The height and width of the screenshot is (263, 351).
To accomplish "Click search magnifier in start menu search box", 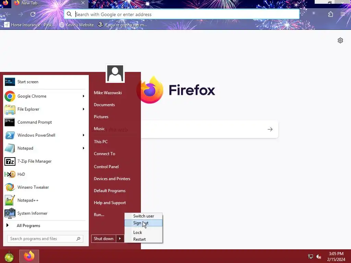I will coord(78,239).
